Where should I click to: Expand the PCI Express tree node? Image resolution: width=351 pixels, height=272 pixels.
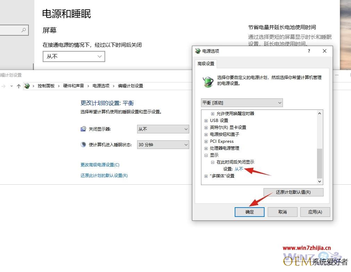point(206,141)
